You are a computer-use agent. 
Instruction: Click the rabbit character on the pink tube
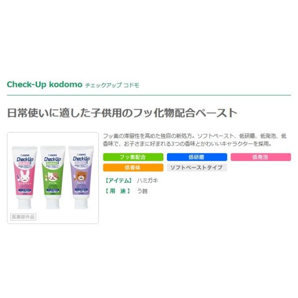click(25, 176)
